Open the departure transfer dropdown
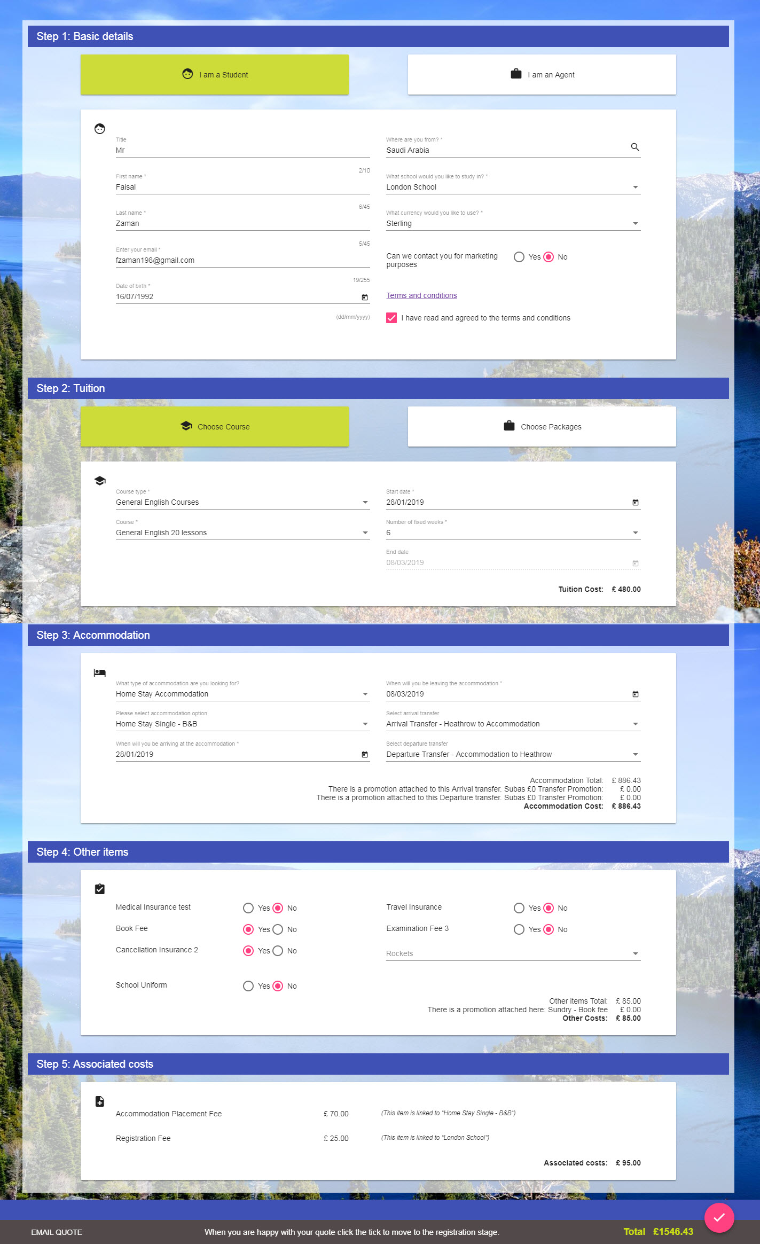760x1244 pixels. click(513, 754)
